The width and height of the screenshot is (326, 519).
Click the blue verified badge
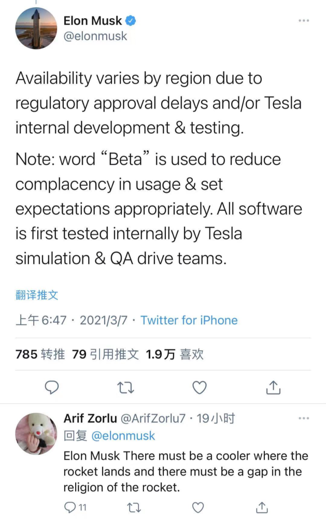click(132, 21)
